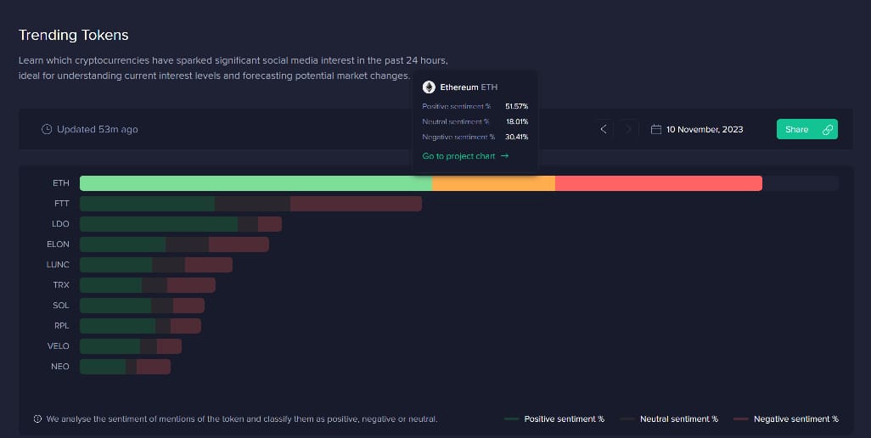Viewport: 871px width, 438px height.
Task: Click the 30.41% negative sentiment value
Action: click(517, 137)
